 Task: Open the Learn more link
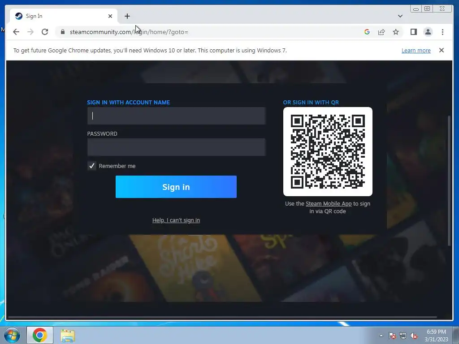[416, 50]
